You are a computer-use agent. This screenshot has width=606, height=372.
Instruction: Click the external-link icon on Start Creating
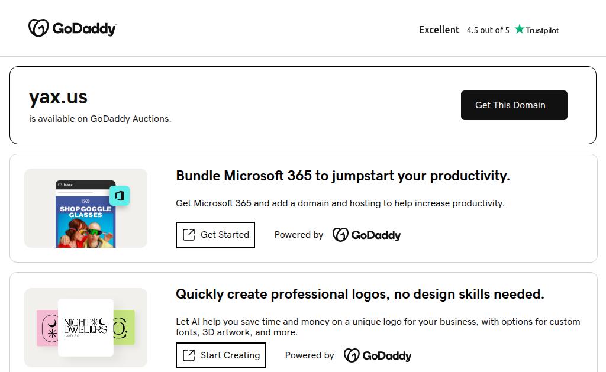pyautogui.click(x=189, y=355)
